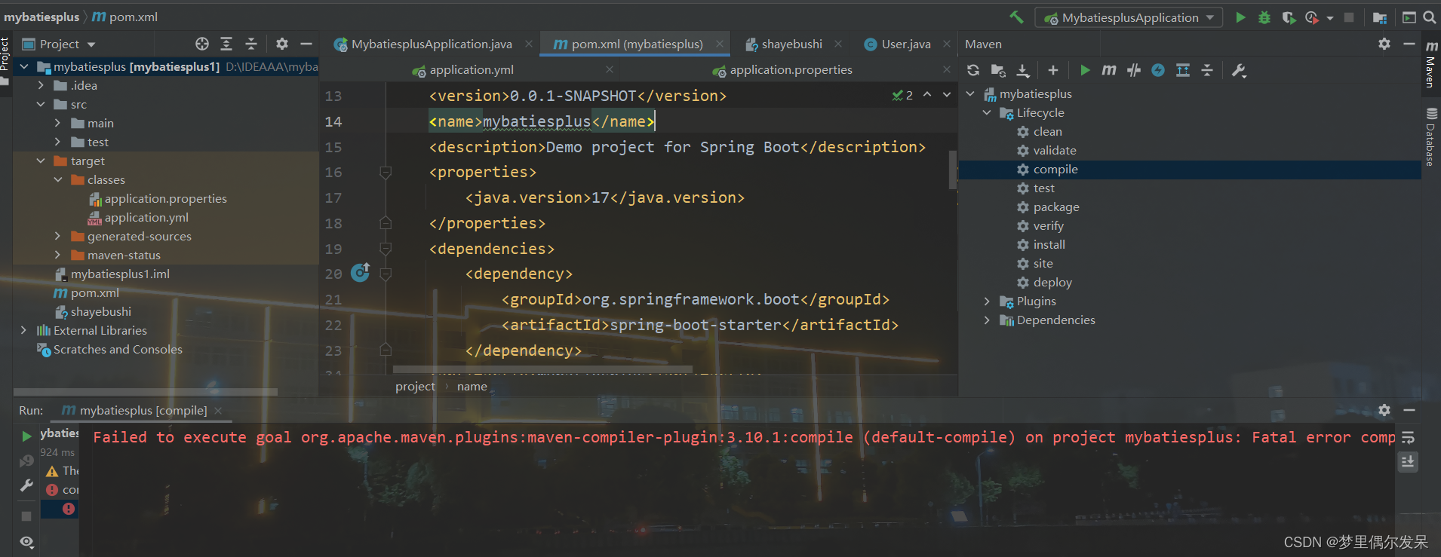Collapse the target folder
Screen dimensions: 1441x557
41,161
